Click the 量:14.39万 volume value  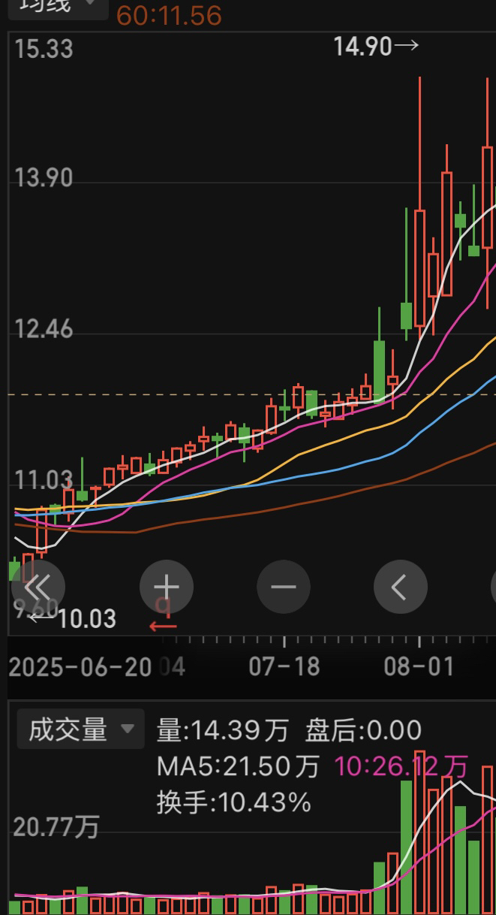(x=223, y=729)
